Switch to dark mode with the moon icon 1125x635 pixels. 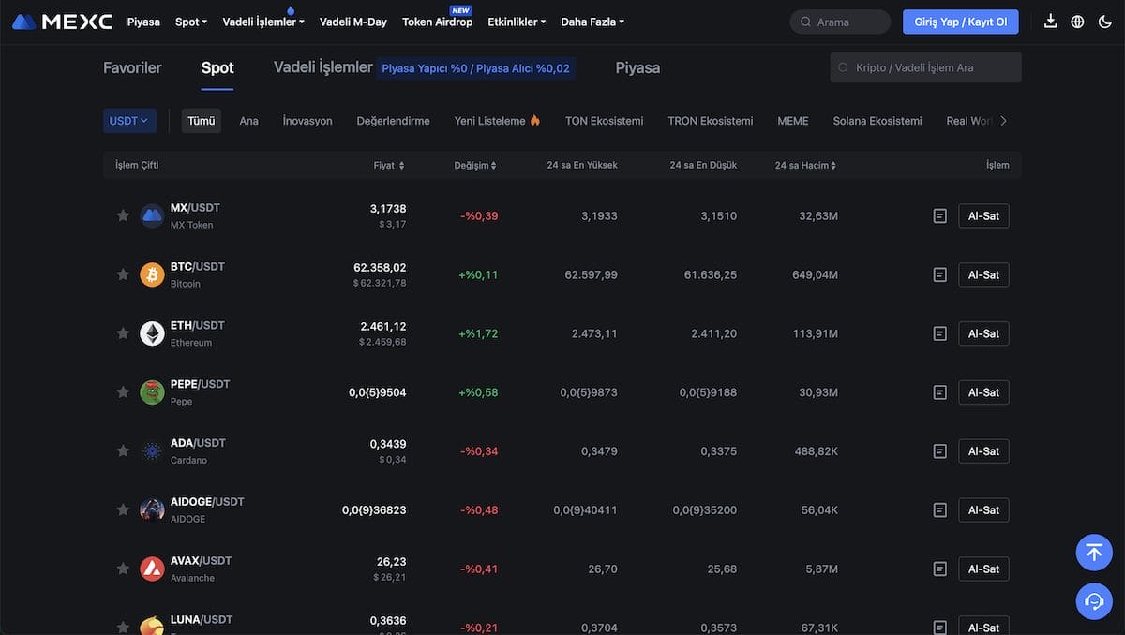(x=1104, y=21)
